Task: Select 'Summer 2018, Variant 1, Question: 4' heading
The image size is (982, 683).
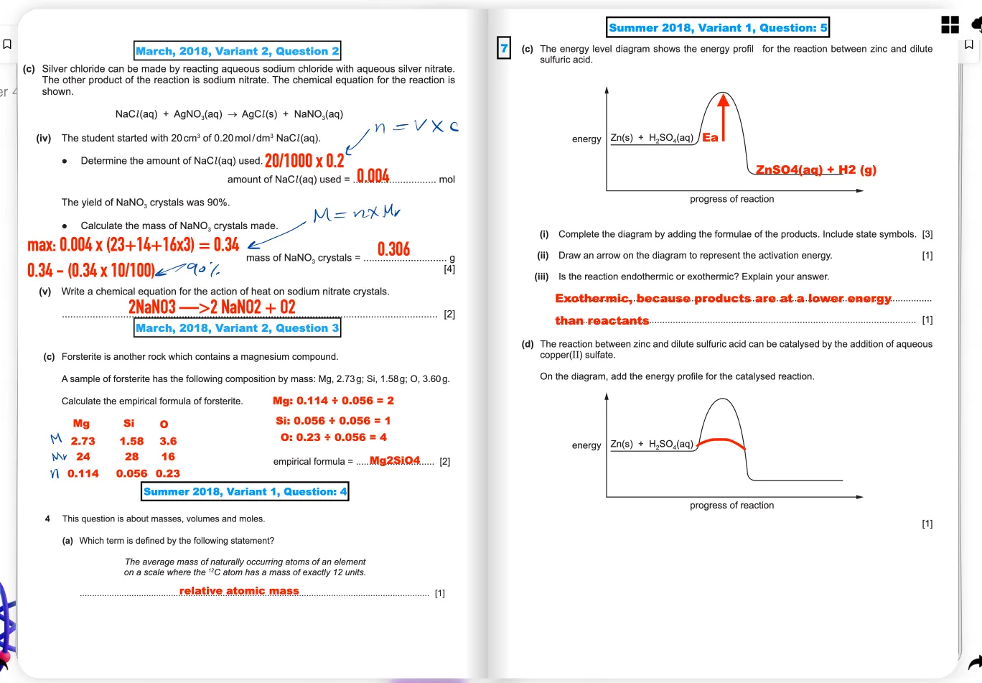Action: (x=245, y=491)
